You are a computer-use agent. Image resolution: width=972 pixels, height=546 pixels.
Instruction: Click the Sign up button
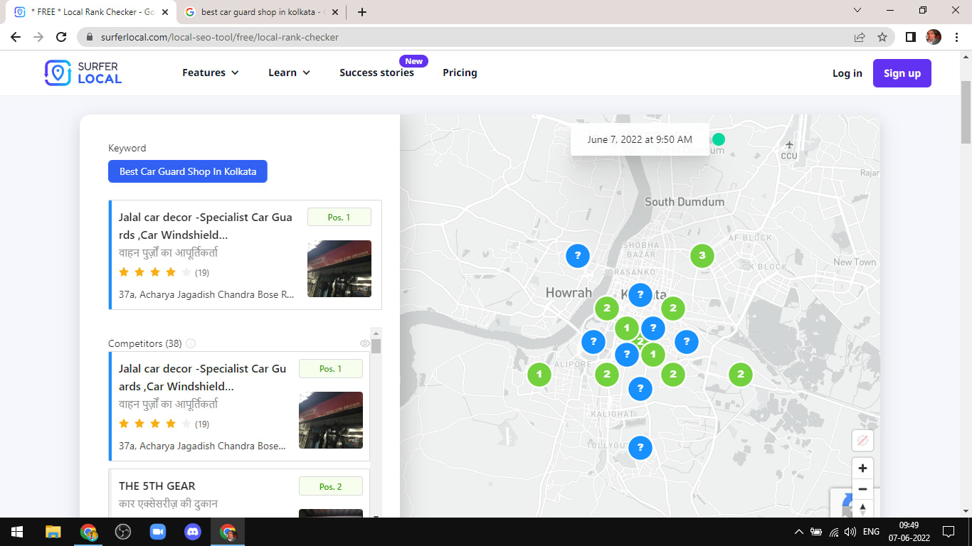902,73
